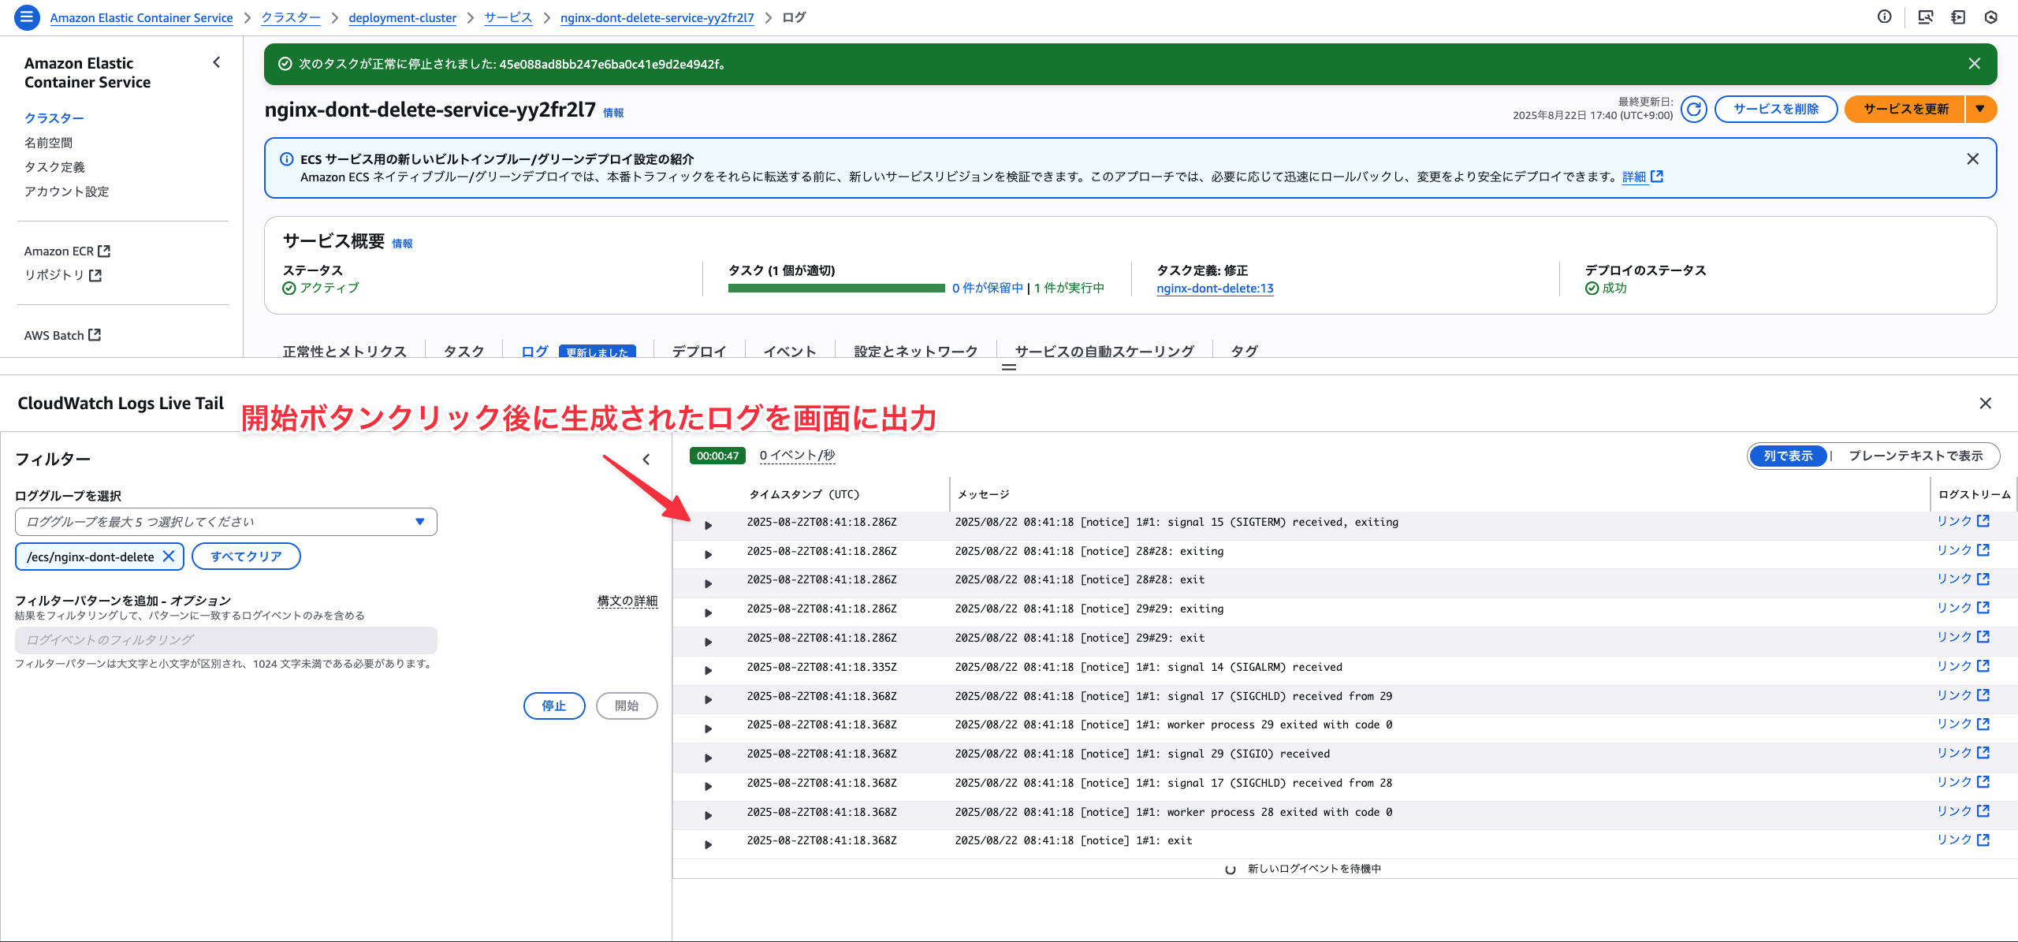Click the orange サービスを更新 button
2018x942 pixels.
click(x=1905, y=109)
